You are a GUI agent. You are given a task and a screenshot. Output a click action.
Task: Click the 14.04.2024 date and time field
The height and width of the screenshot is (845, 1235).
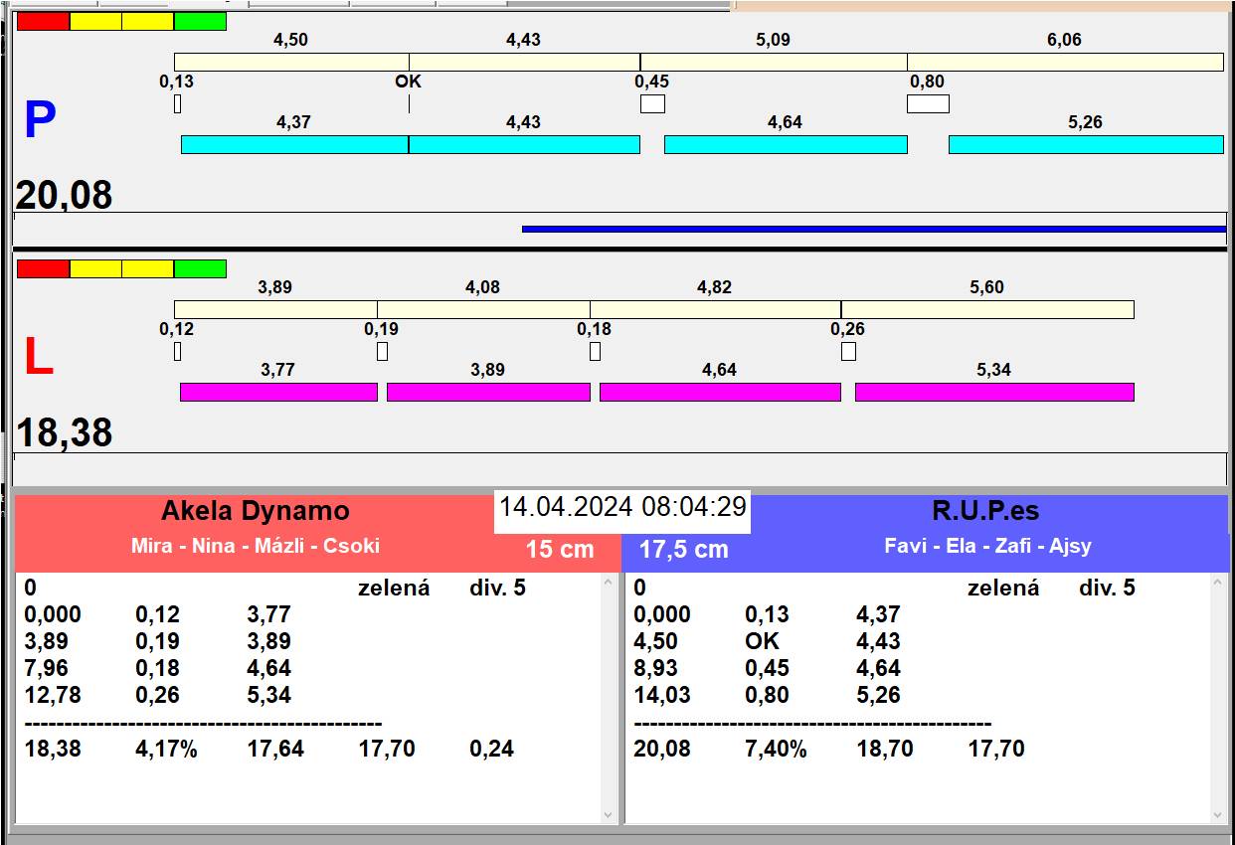click(622, 507)
